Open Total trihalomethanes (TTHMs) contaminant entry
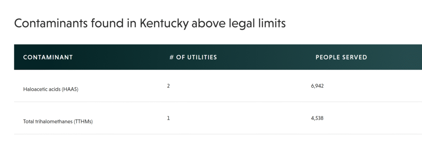This screenshot has height=149, width=422. tap(58, 121)
